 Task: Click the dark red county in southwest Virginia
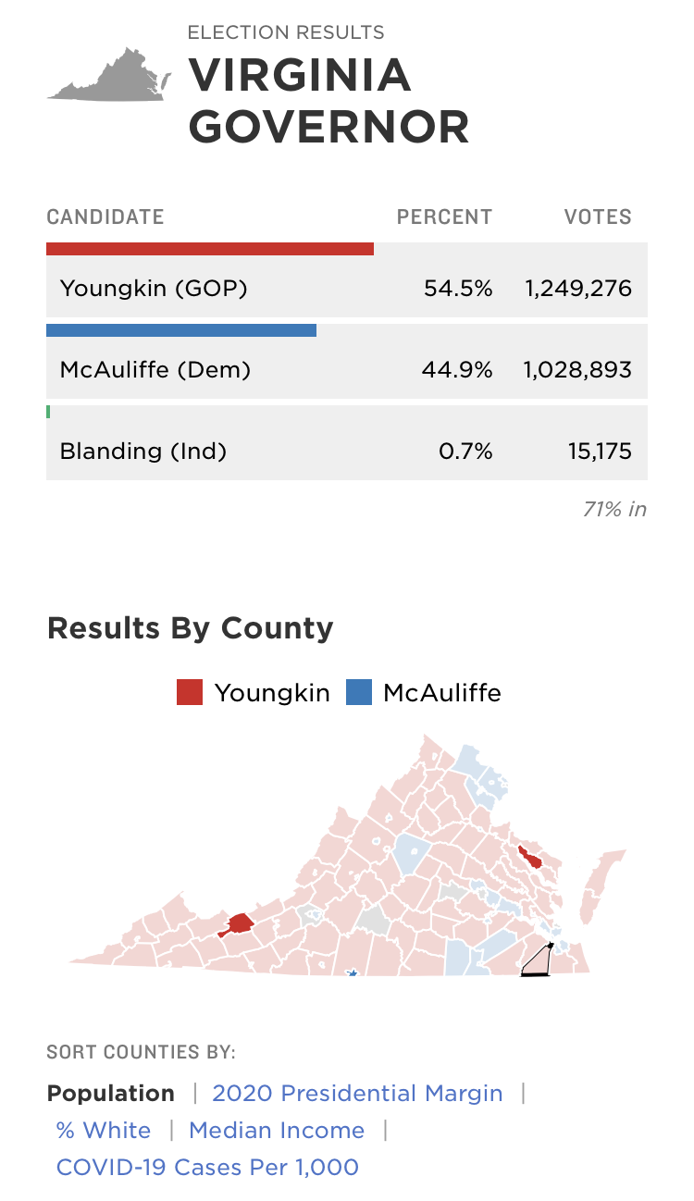(240, 923)
